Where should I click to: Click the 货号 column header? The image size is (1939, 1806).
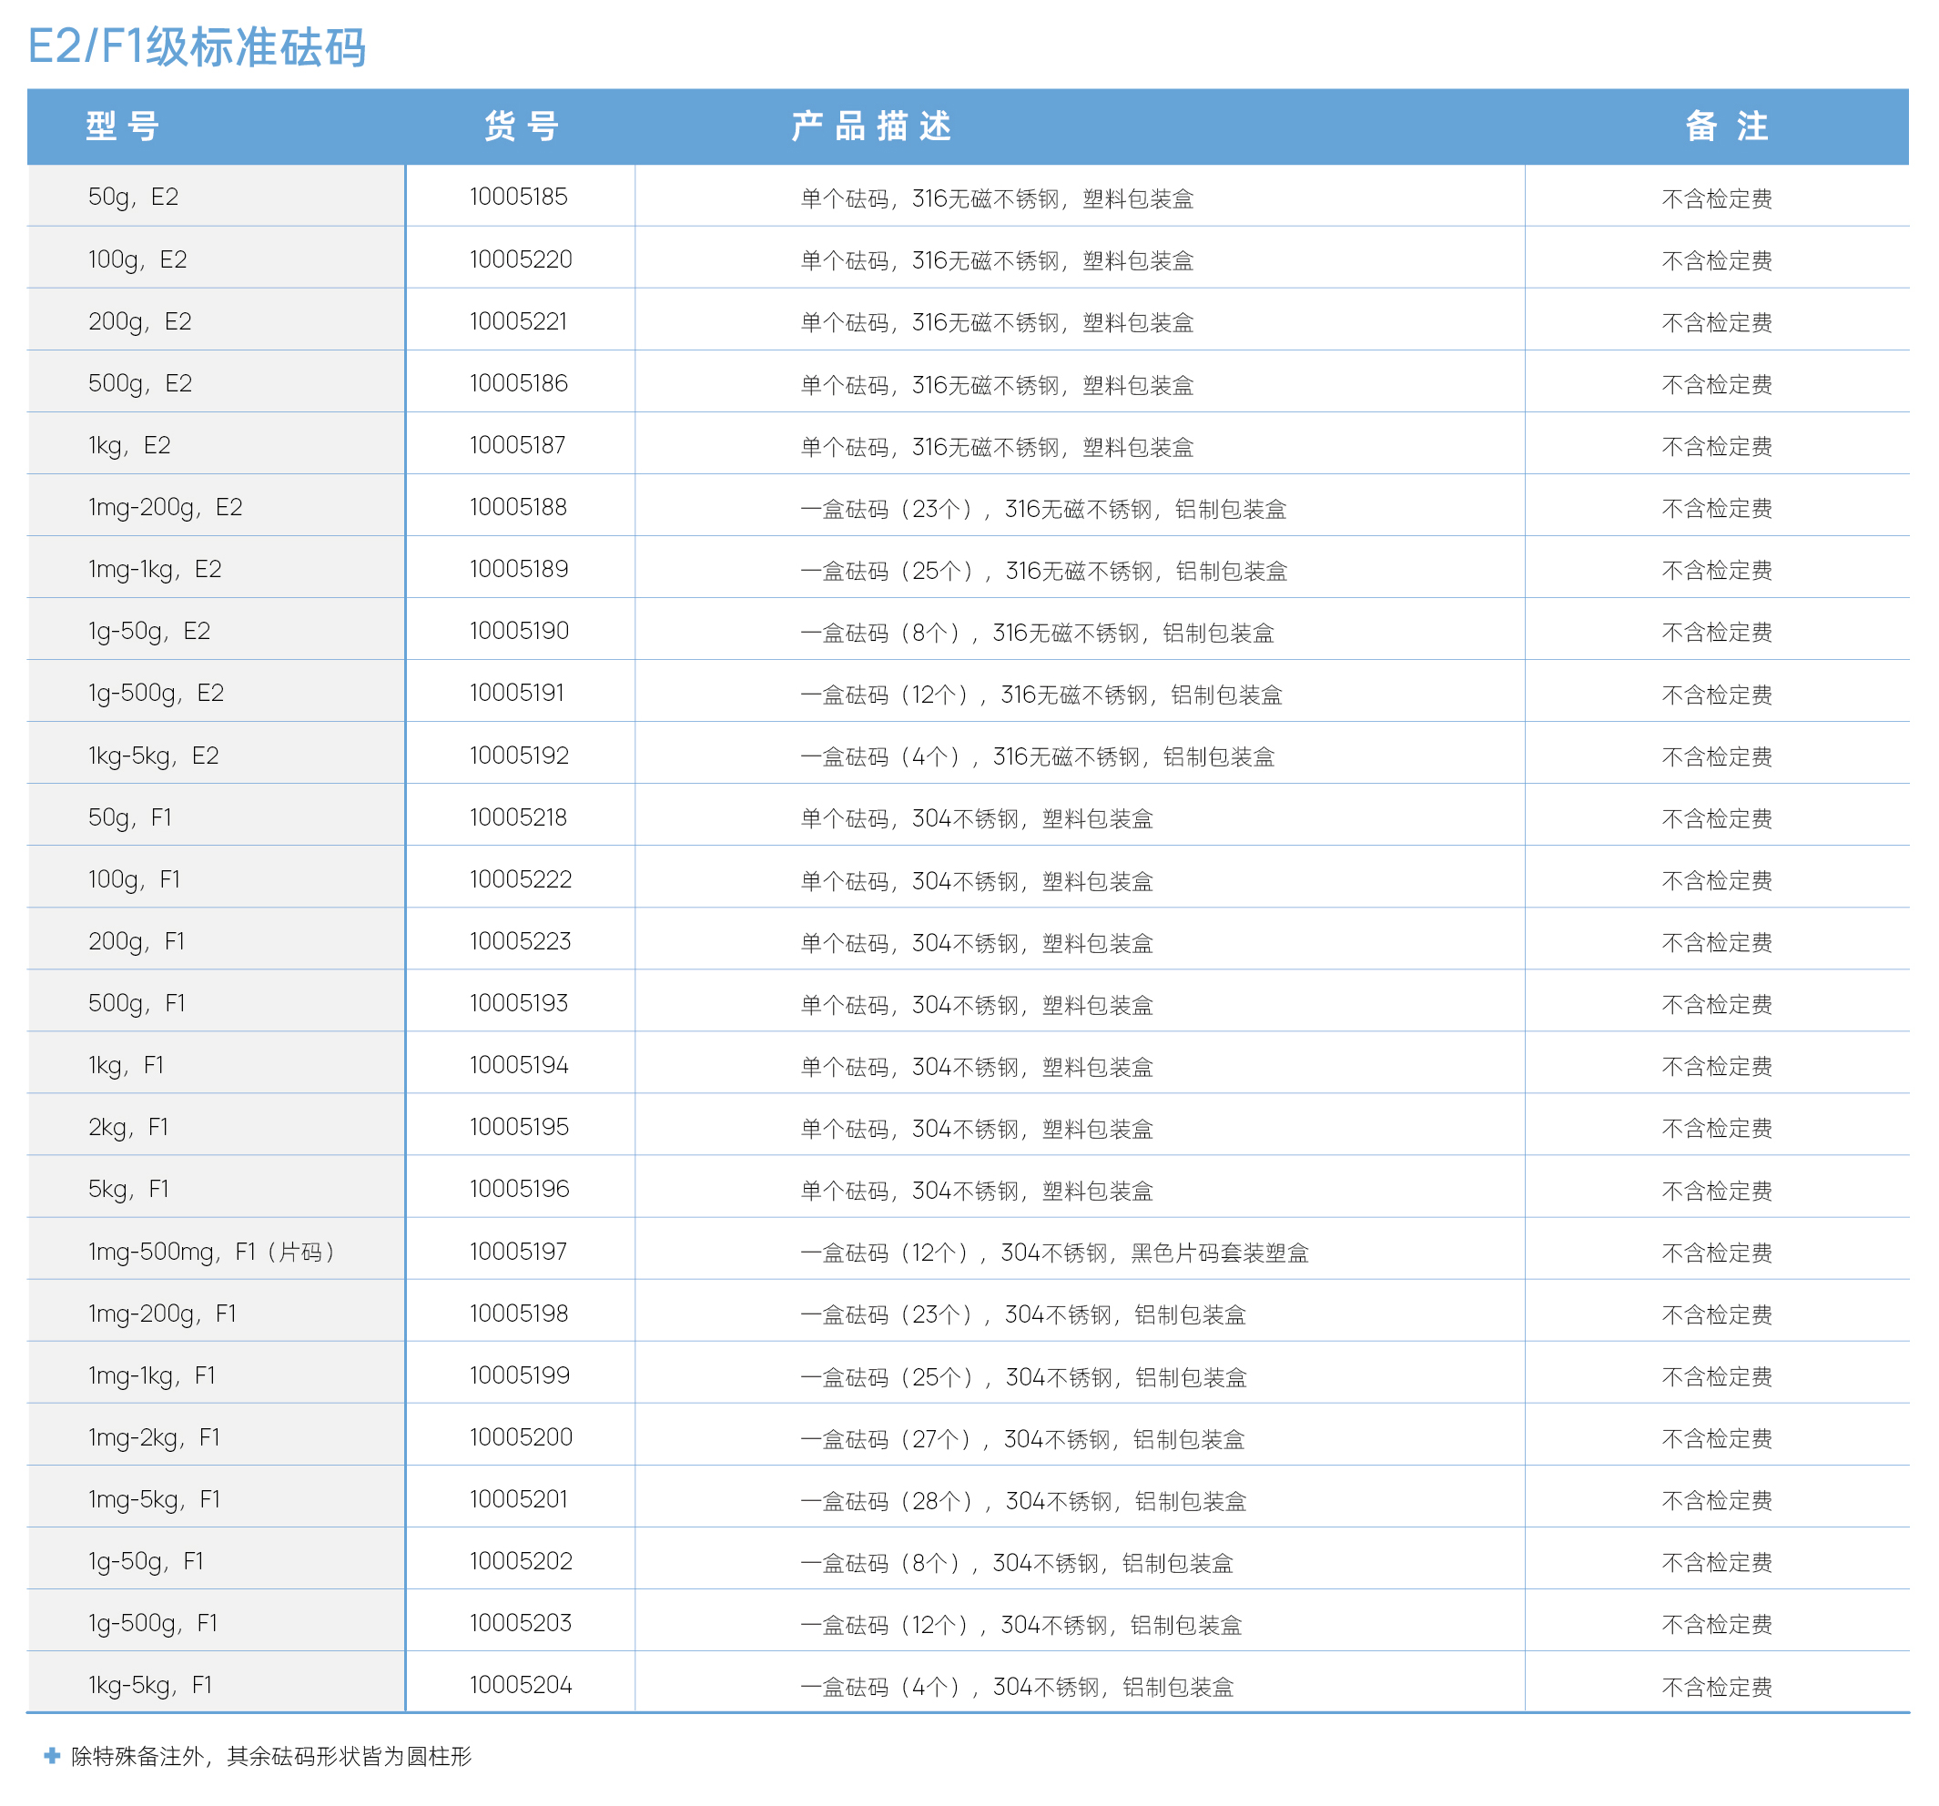click(x=522, y=126)
